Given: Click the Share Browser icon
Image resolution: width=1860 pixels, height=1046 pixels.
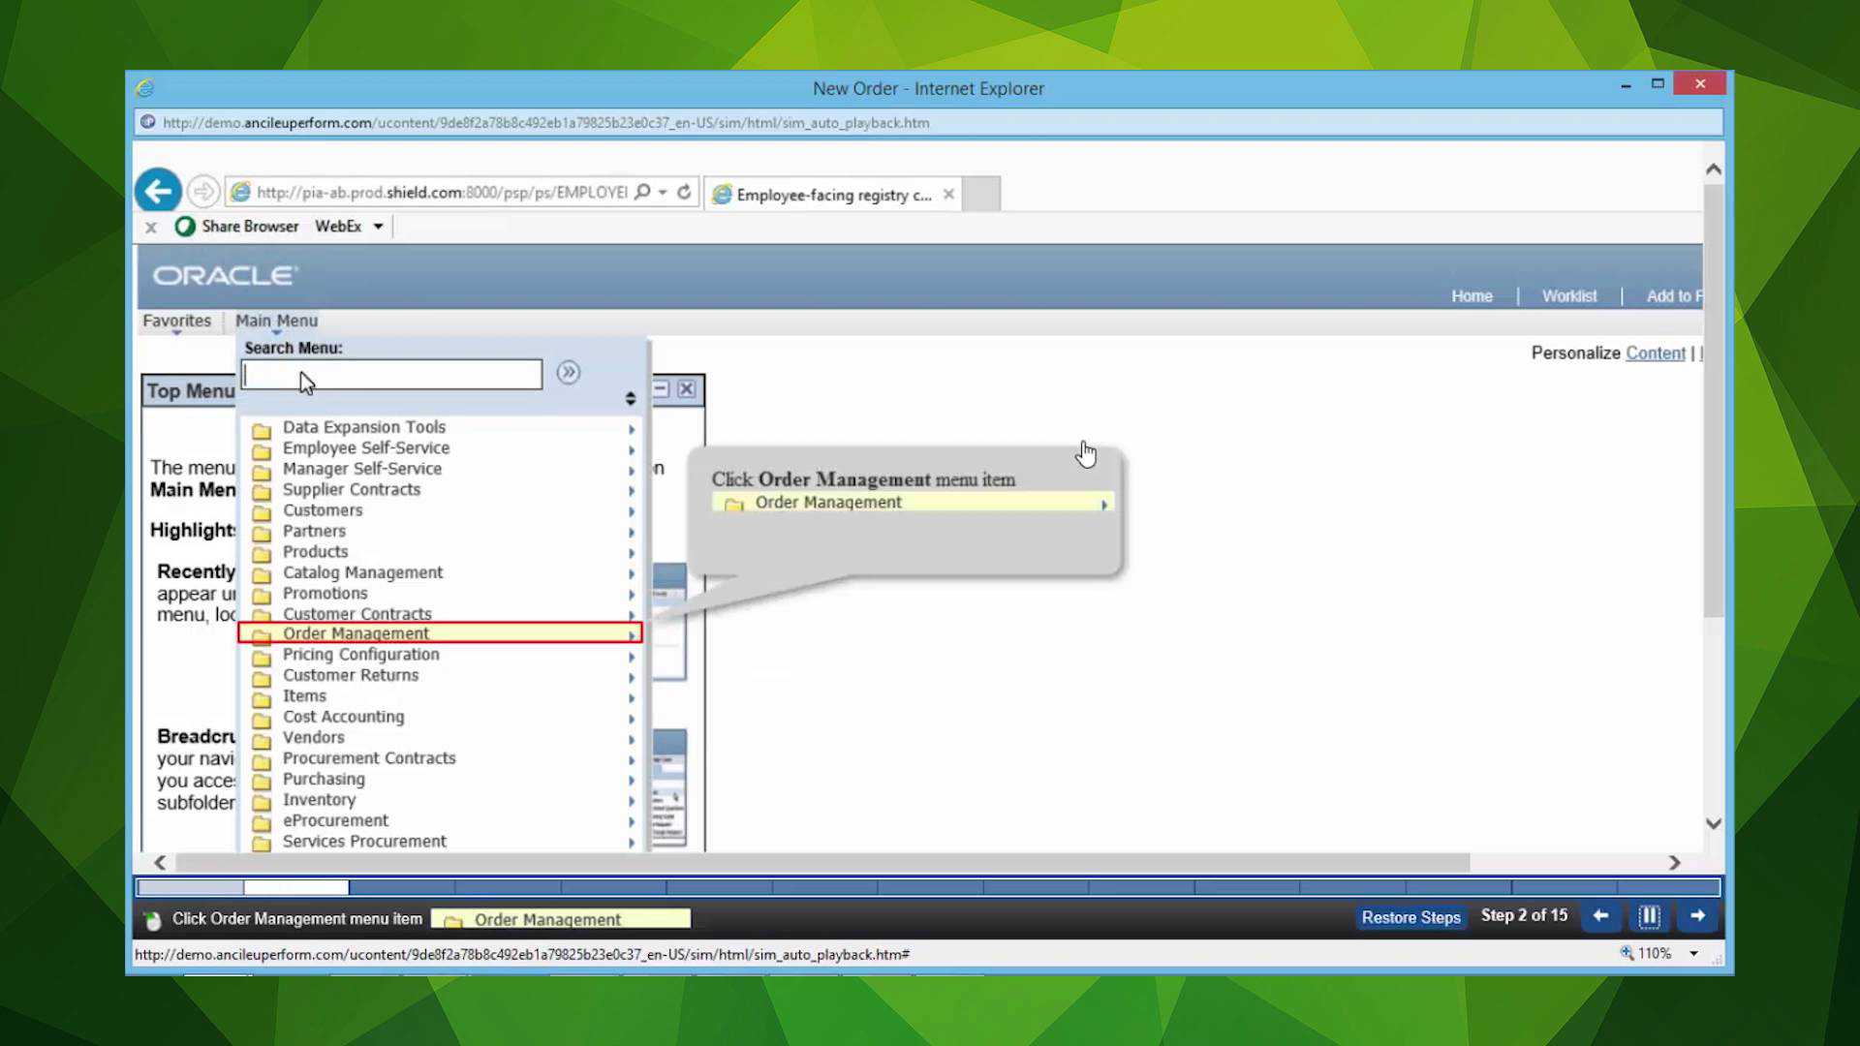Looking at the screenshot, I should pos(184,226).
